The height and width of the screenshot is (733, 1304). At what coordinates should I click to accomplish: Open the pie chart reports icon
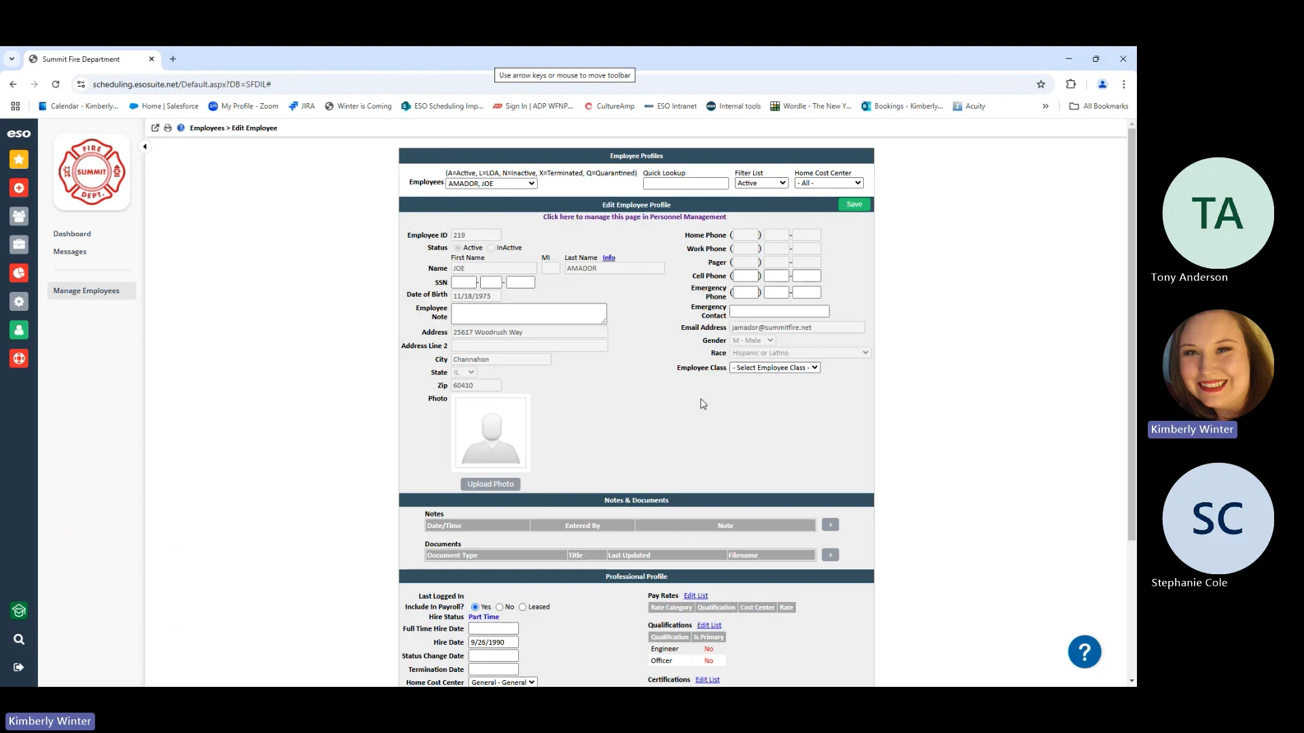pos(19,273)
